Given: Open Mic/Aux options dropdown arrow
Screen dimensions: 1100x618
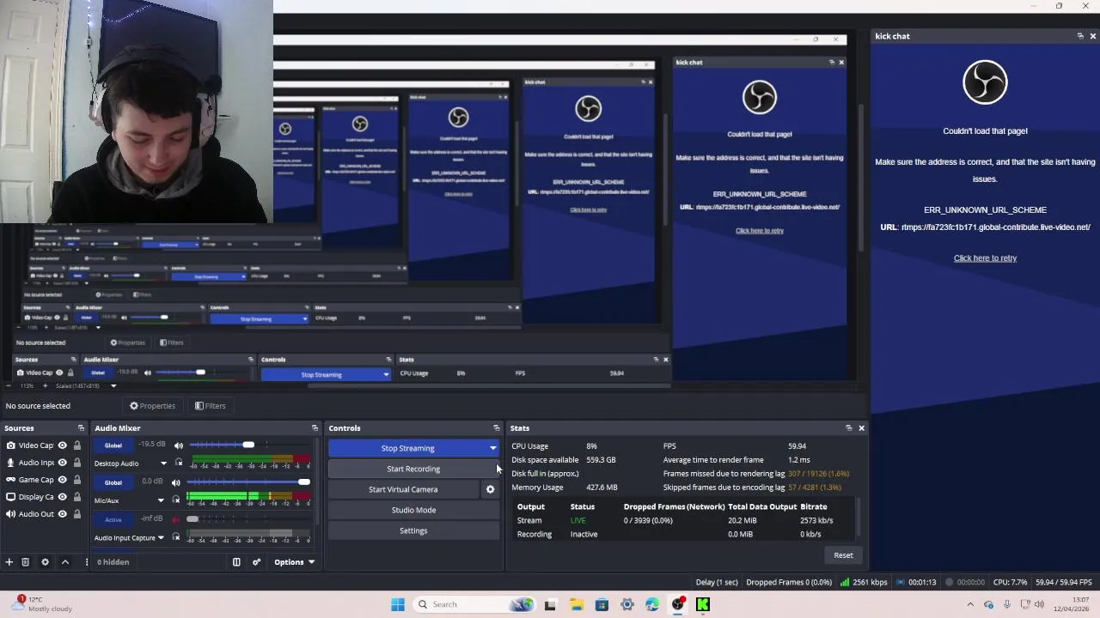Looking at the screenshot, I should [x=161, y=500].
